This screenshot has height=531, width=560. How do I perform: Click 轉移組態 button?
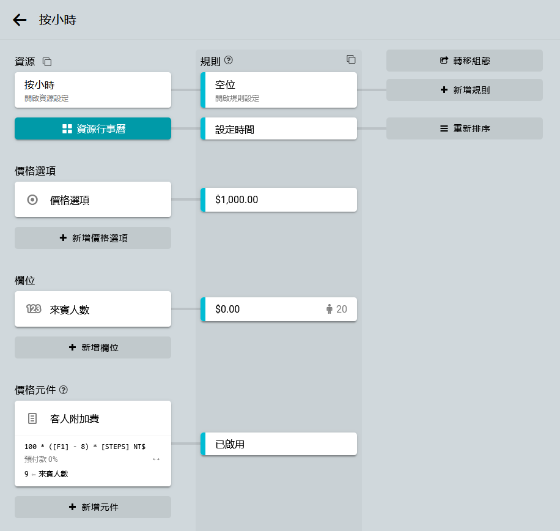coord(465,61)
